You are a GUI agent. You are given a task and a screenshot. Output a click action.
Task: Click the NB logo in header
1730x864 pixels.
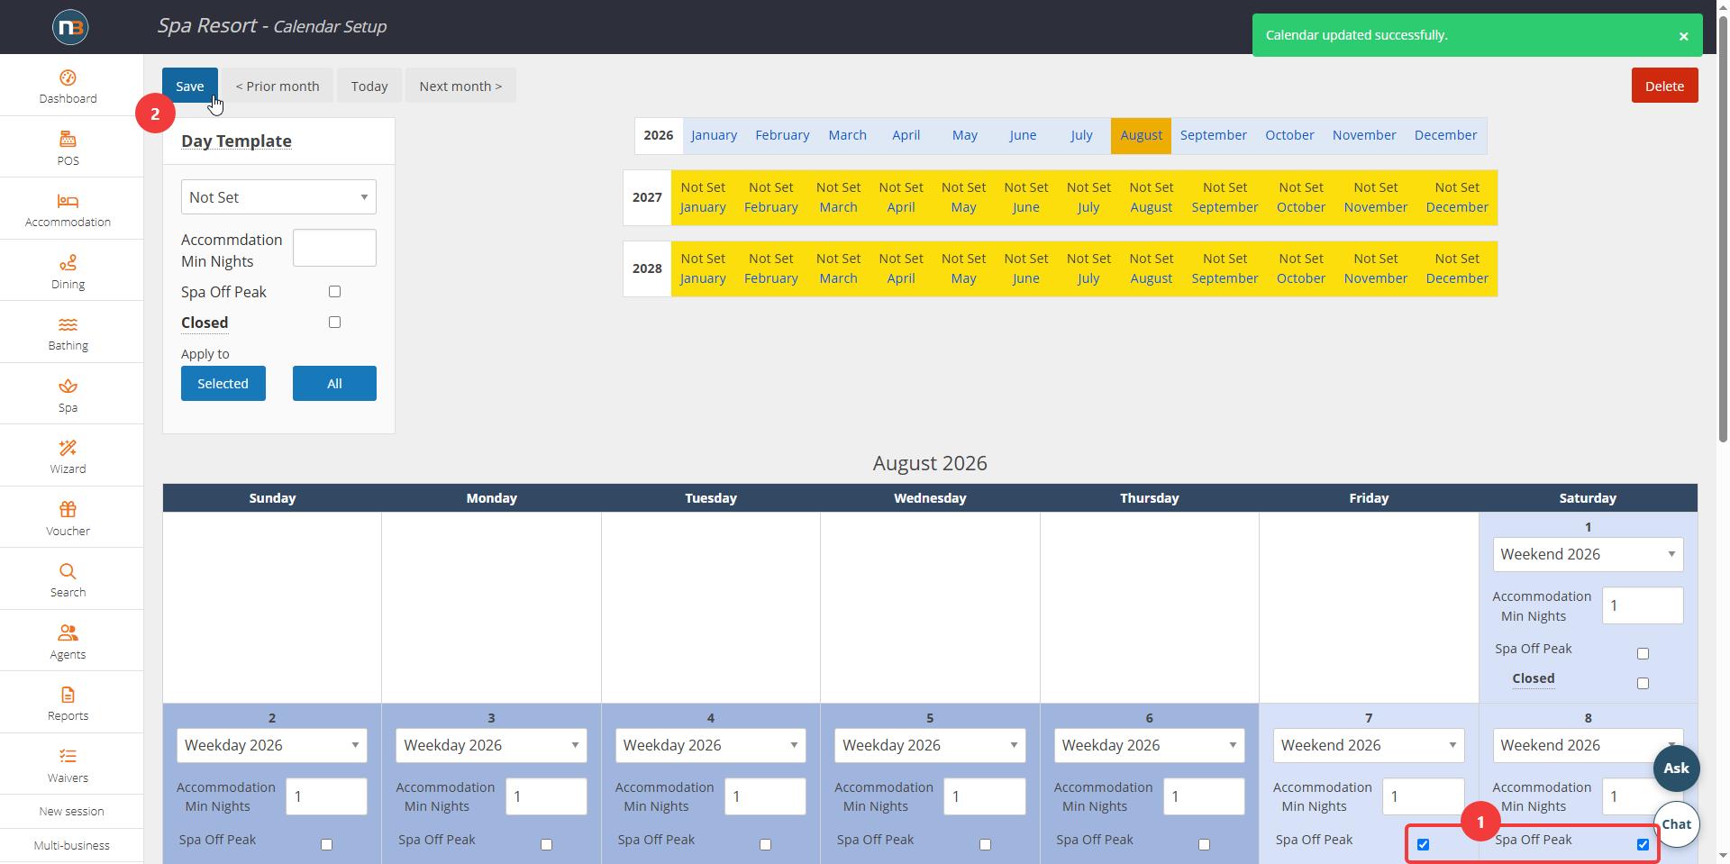(x=70, y=27)
